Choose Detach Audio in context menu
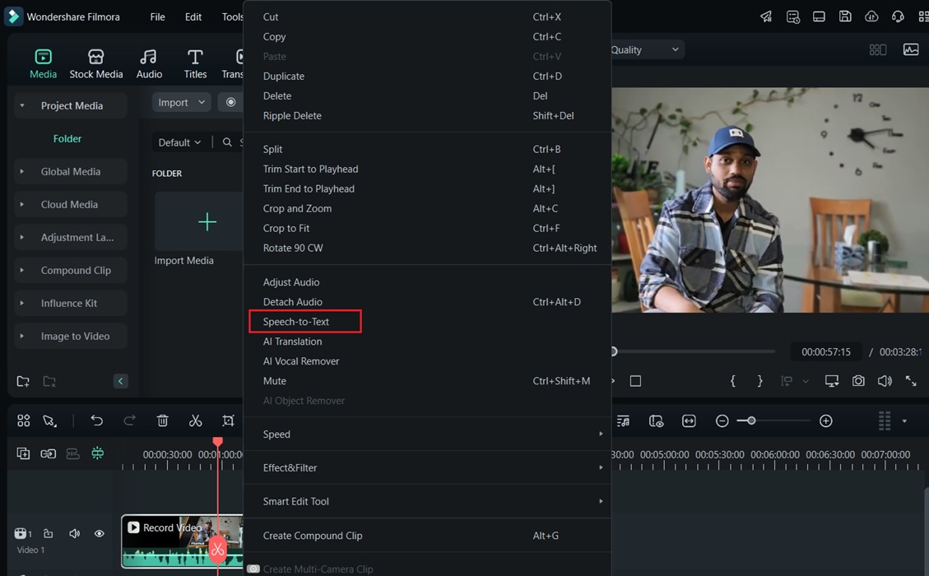929x576 pixels. coord(293,302)
